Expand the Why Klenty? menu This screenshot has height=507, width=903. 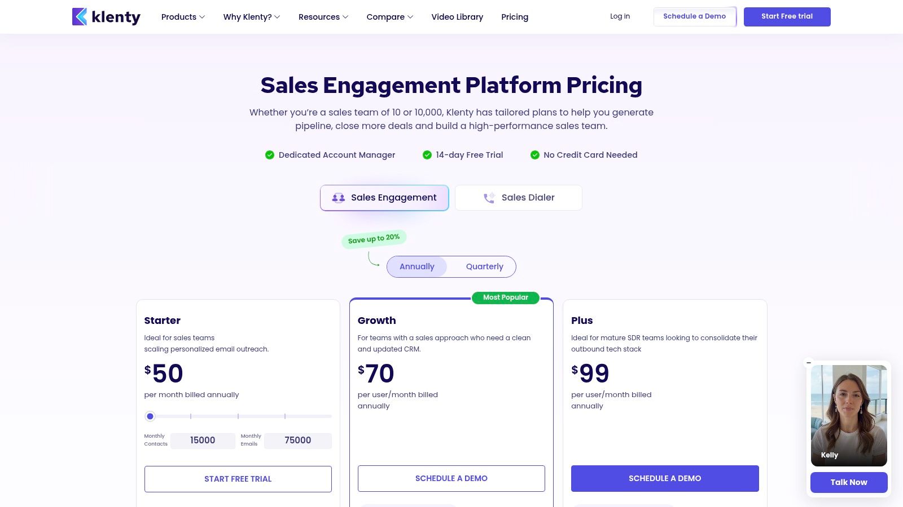click(252, 17)
